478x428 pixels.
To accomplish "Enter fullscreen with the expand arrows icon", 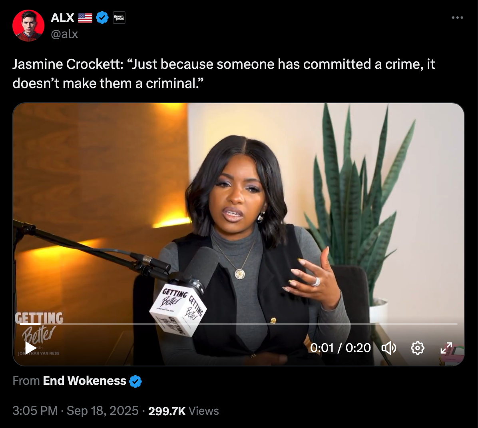I will [x=446, y=348].
